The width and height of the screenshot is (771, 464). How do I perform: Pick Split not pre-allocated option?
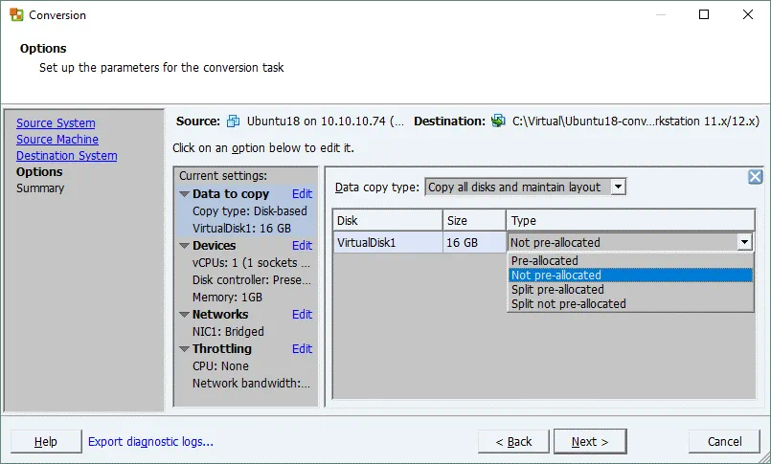click(x=568, y=303)
